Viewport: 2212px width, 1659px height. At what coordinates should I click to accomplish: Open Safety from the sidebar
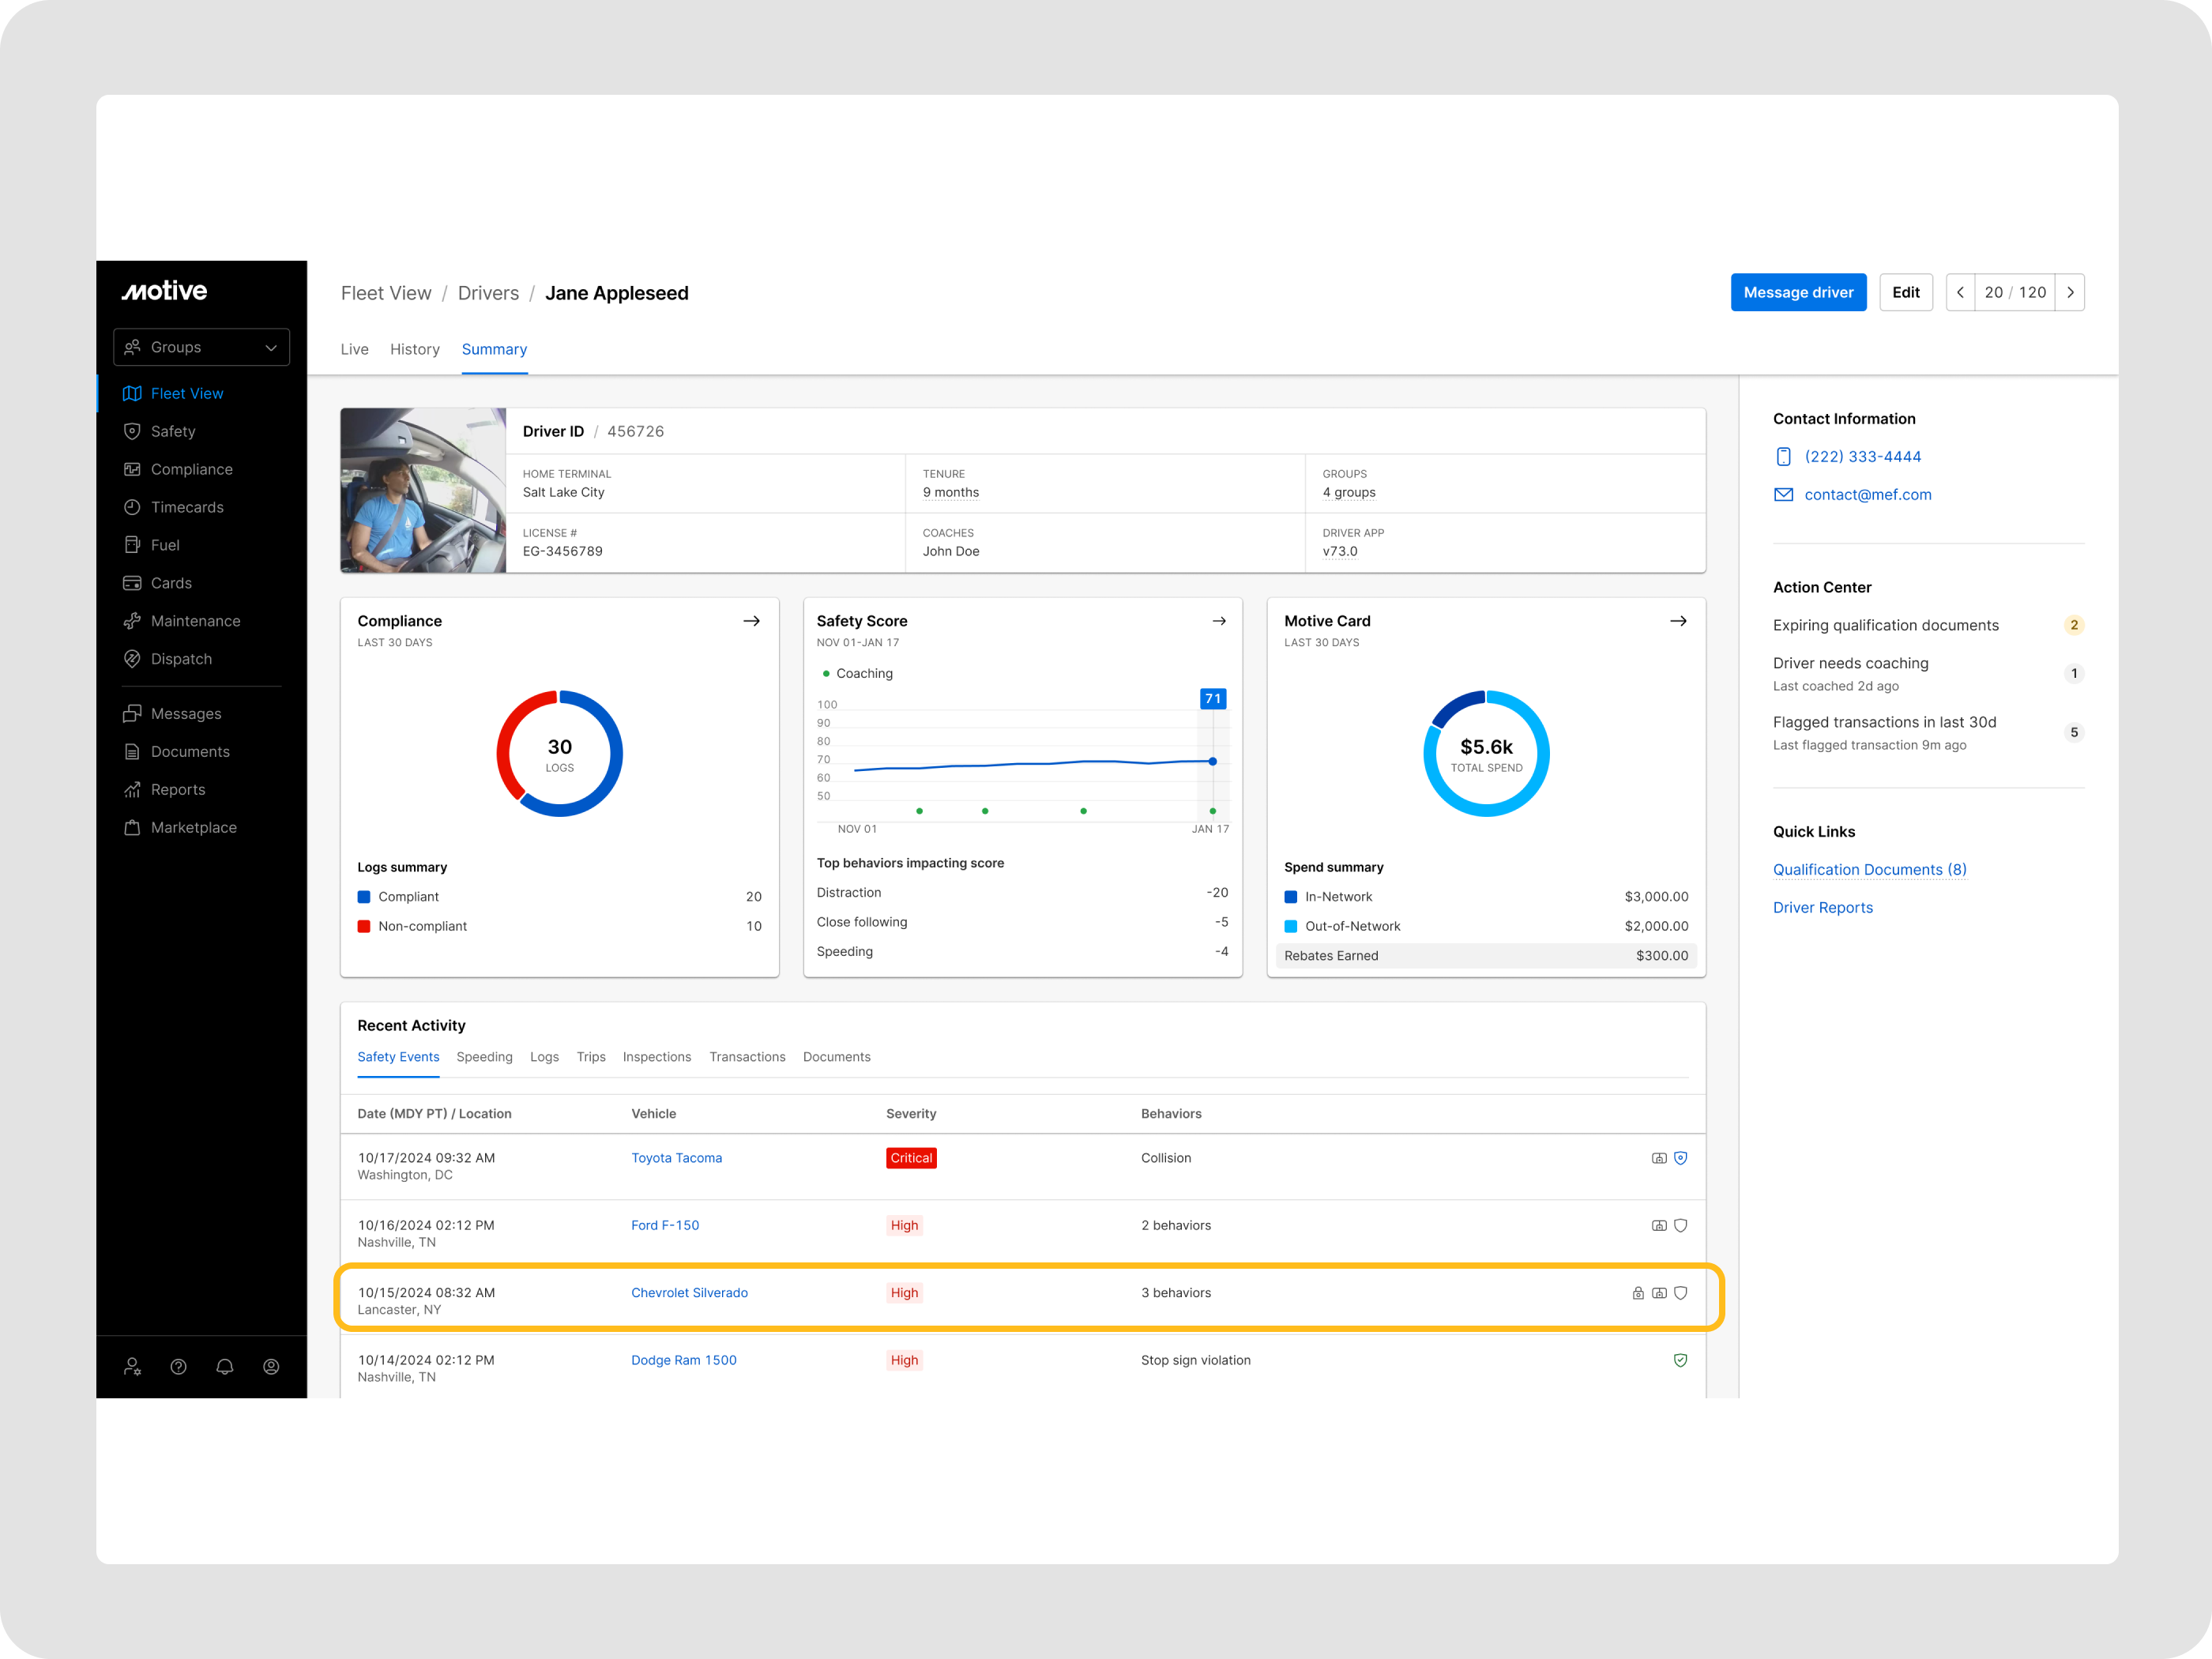click(x=172, y=431)
